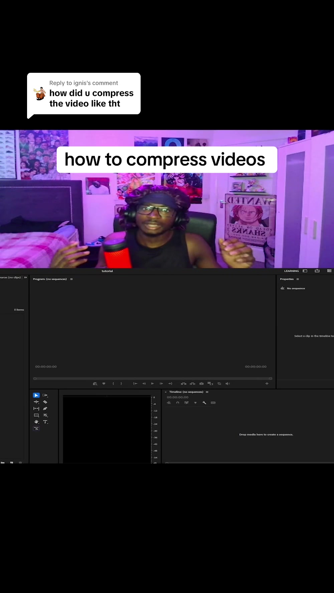Viewport: 334px width, 593px height.
Task: Select the Slip tool
Action: point(36,409)
